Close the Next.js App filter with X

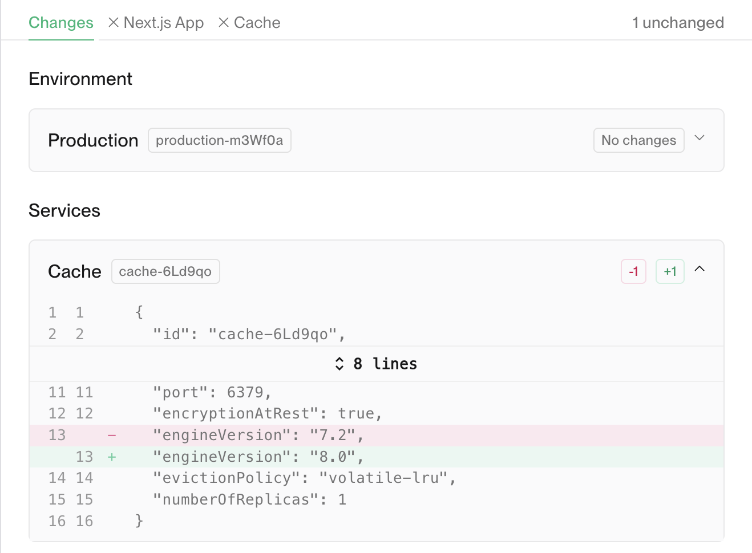coord(114,22)
